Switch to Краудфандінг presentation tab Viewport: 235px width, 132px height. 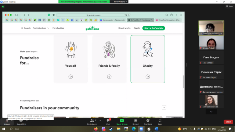112,20
